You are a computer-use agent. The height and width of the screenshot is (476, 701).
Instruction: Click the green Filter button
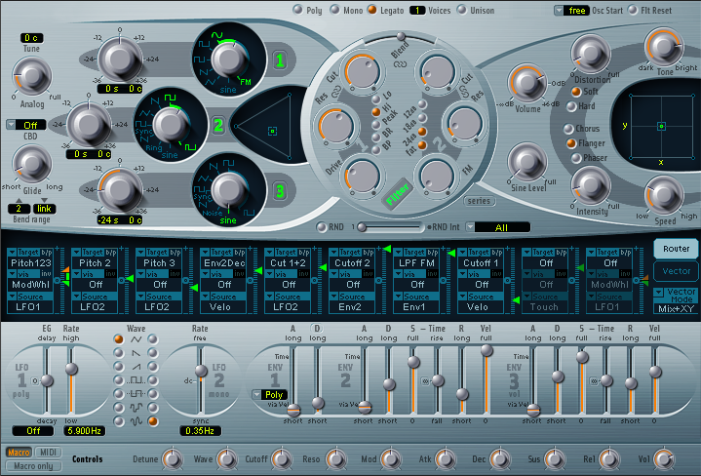click(x=397, y=194)
